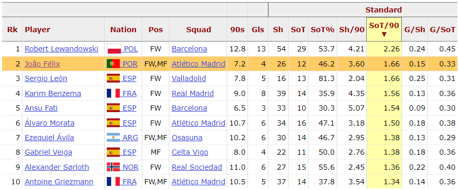459x190 pixels.
Task: Open Robert Lewandowski player page
Action: [61, 49]
